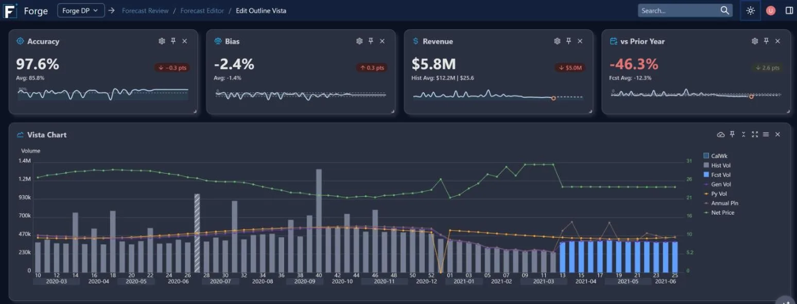The image size is (797, 304).
Task: Open the user avatar menu
Action: 771,10
